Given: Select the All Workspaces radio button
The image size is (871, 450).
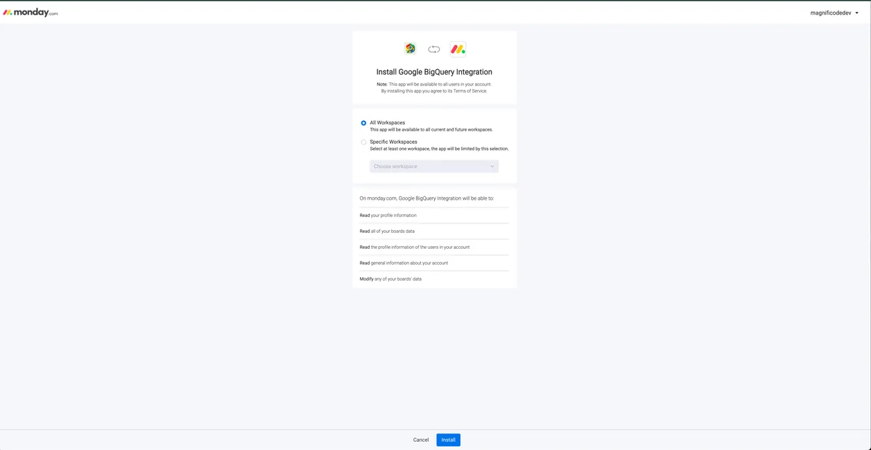Looking at the screenshot, I should point(364,123).
